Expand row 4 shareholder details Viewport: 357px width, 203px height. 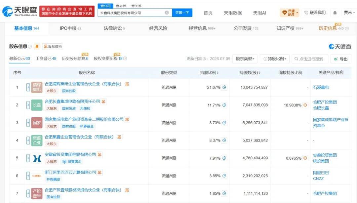tap(28, 140)
